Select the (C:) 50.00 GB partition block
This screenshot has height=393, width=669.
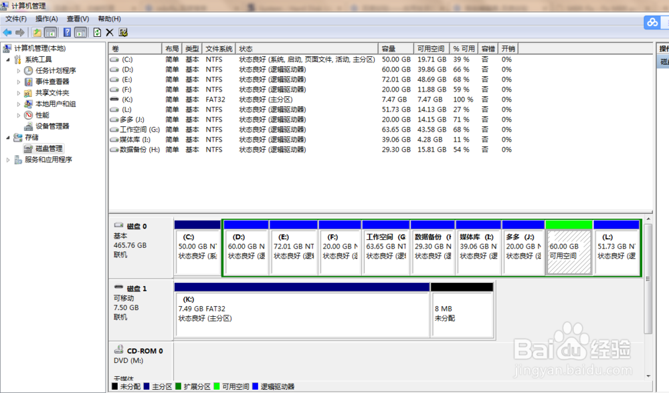coord(197,248)
